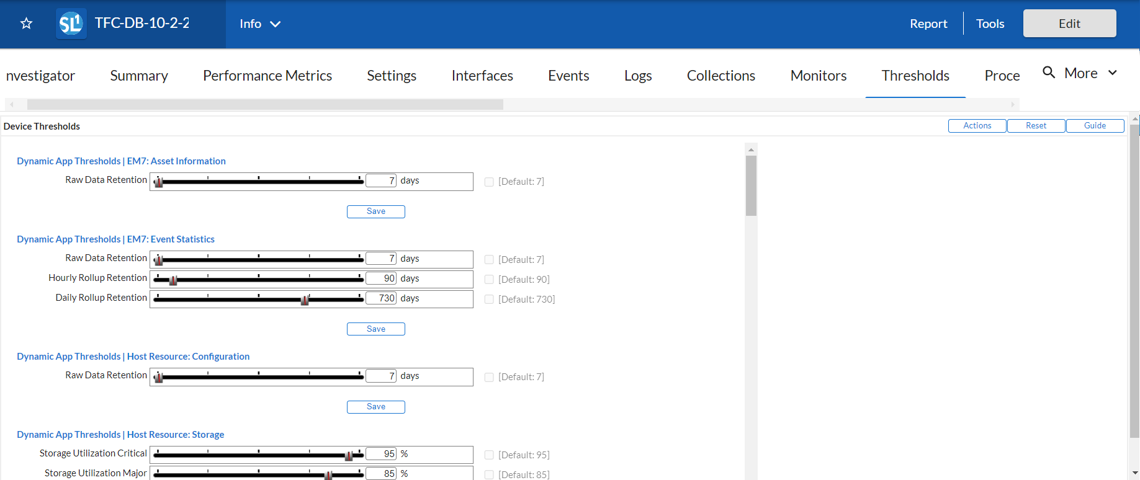Click the favorite star icon
Viewport: 1140px width, 480px height.
(x=26, y=24)
